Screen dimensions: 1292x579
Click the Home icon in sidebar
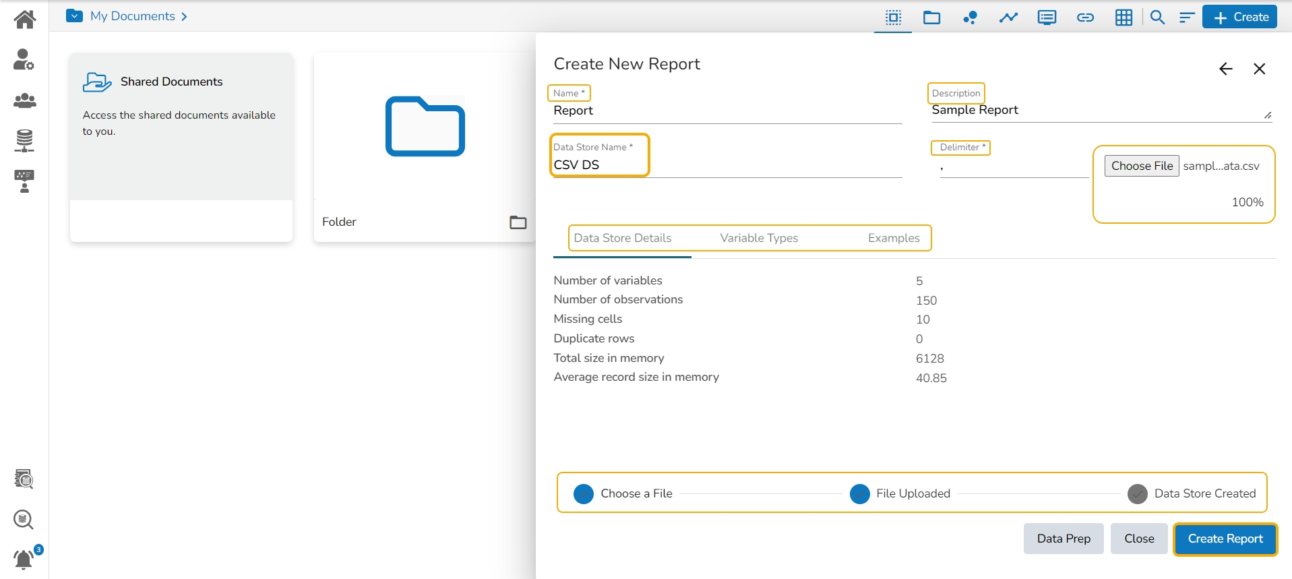pos(25,19)
